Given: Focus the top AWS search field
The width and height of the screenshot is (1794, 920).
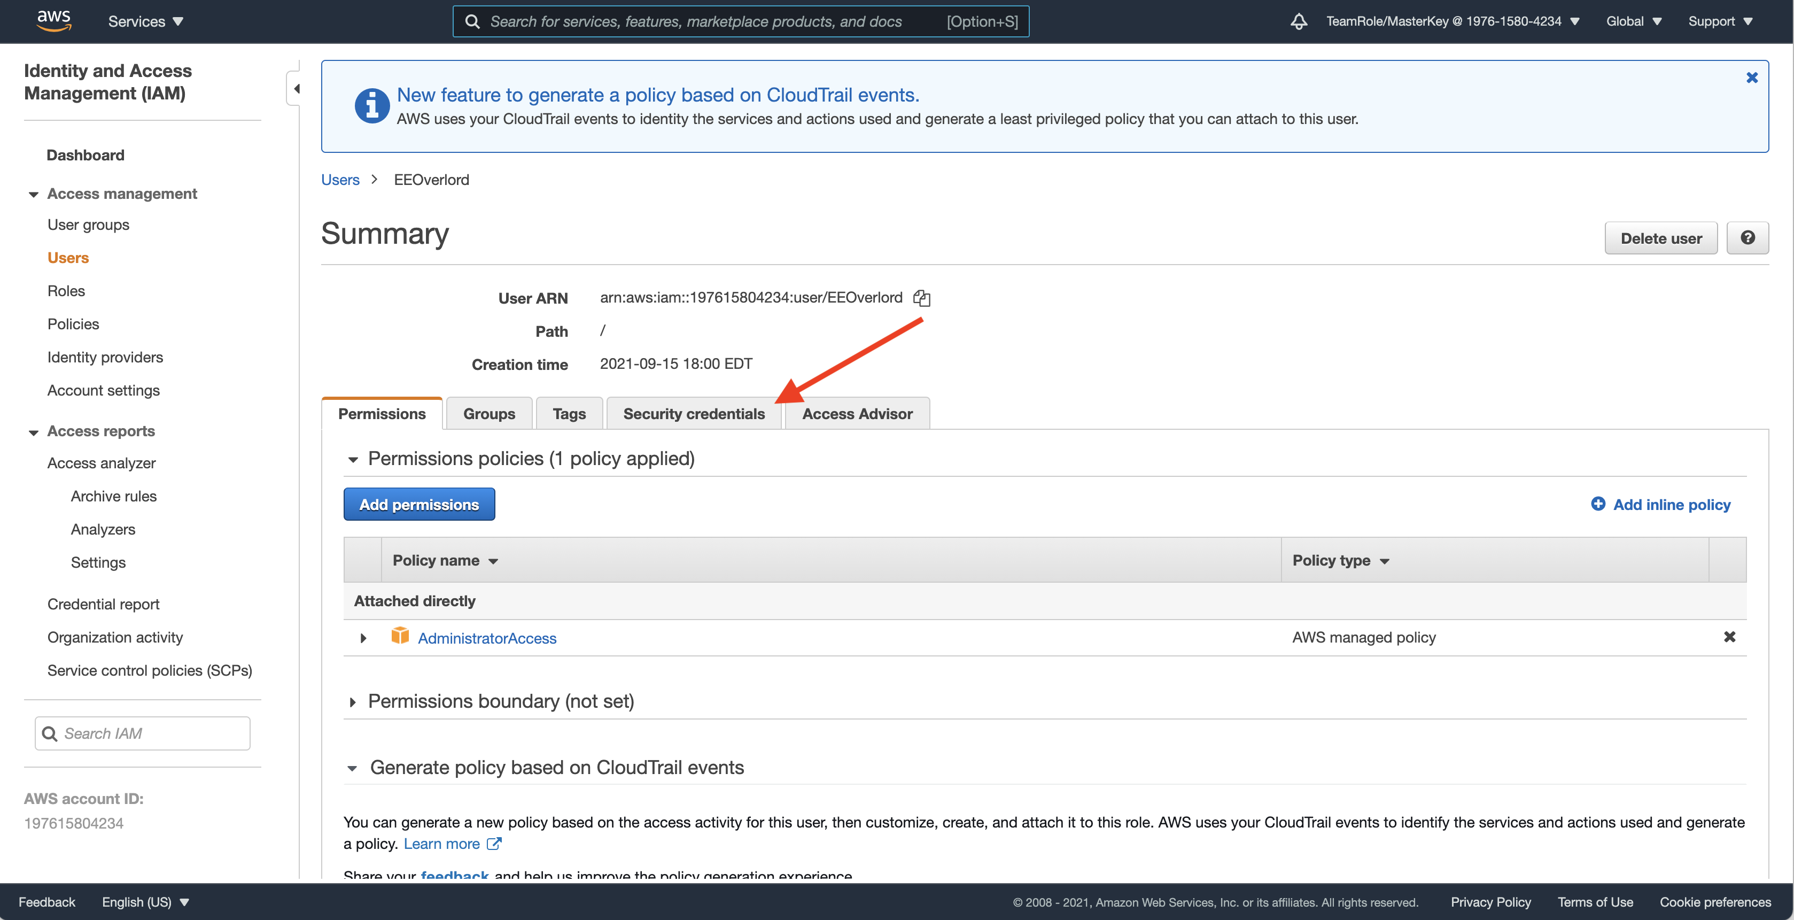Looking at the screenshot, I should click(741, 21).
